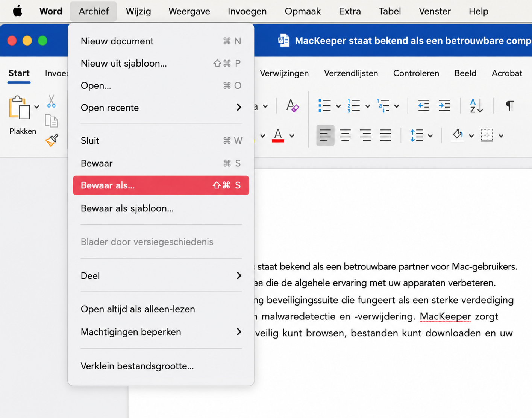Switch to the Verzendlijsten ribbon tab
Screen dimensions: 532x418
351,73
